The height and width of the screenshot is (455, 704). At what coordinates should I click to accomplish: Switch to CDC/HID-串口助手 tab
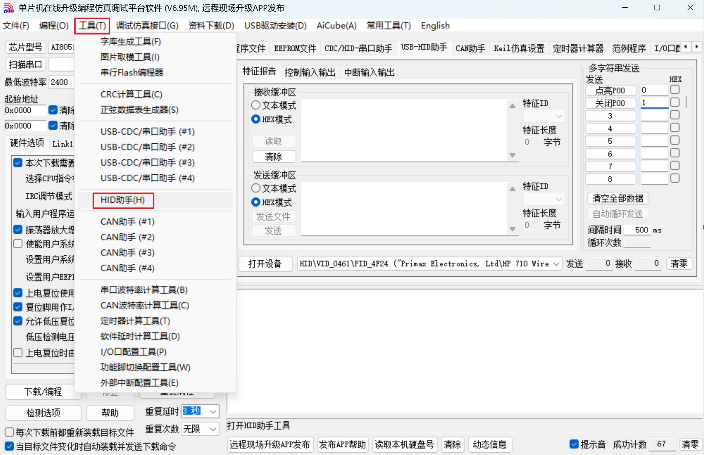(358, 48)
